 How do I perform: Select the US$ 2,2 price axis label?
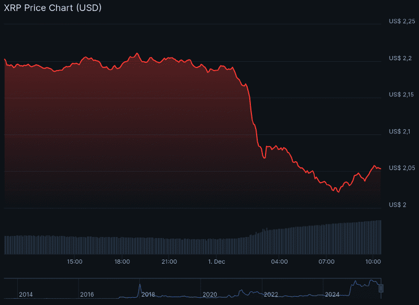pos(400,58)
